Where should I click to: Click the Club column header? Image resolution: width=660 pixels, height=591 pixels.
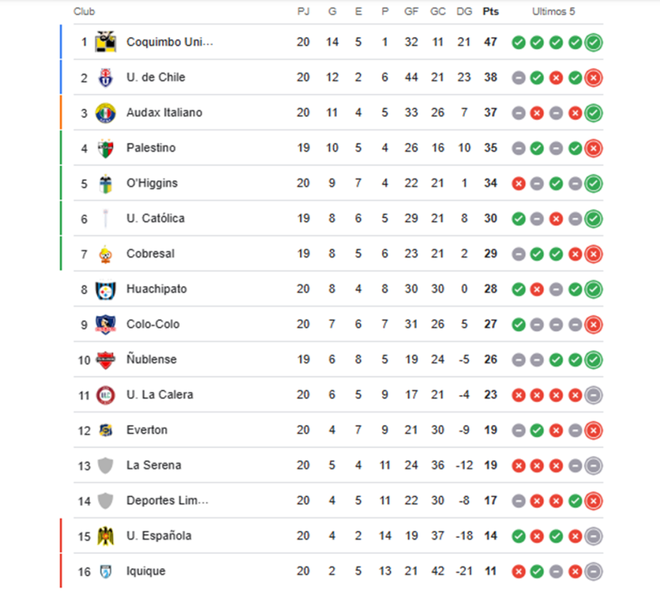(x=84, y=12)
